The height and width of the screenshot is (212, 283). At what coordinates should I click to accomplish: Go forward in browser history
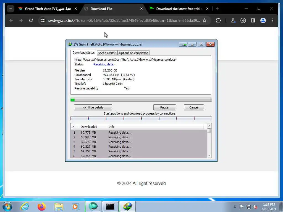21,20
